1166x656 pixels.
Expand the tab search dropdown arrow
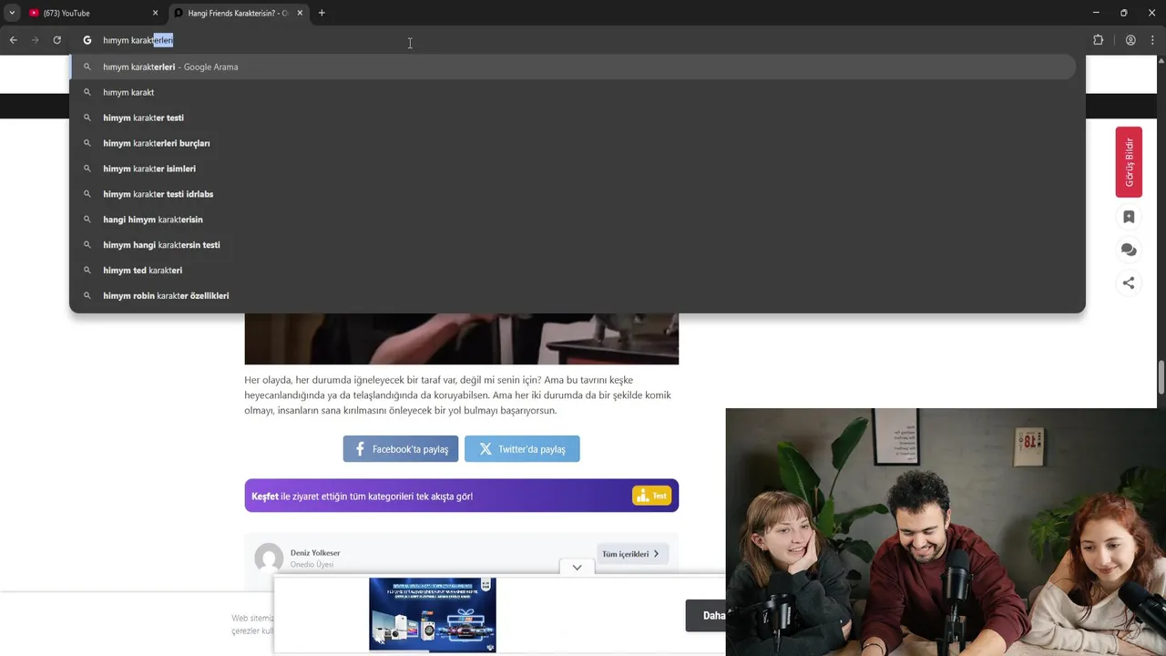[12, 13]
